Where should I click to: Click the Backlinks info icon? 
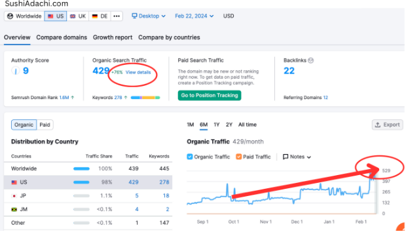click(310, 60)
